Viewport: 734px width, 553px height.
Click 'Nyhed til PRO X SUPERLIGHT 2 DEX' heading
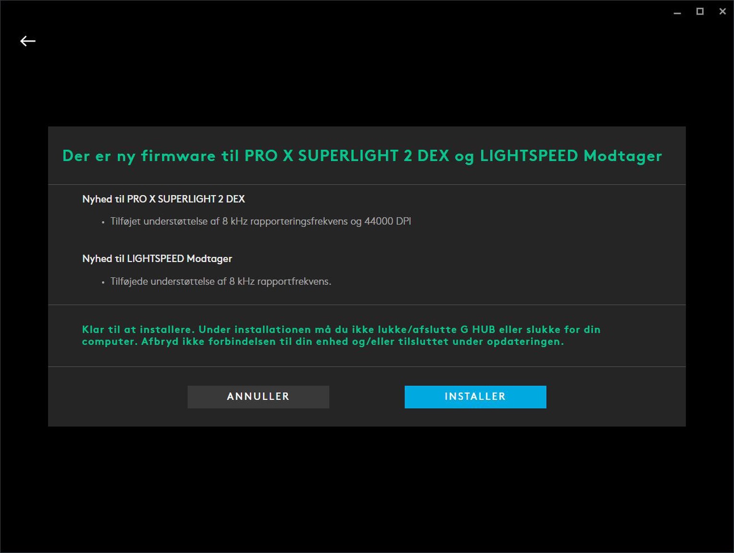164,199
